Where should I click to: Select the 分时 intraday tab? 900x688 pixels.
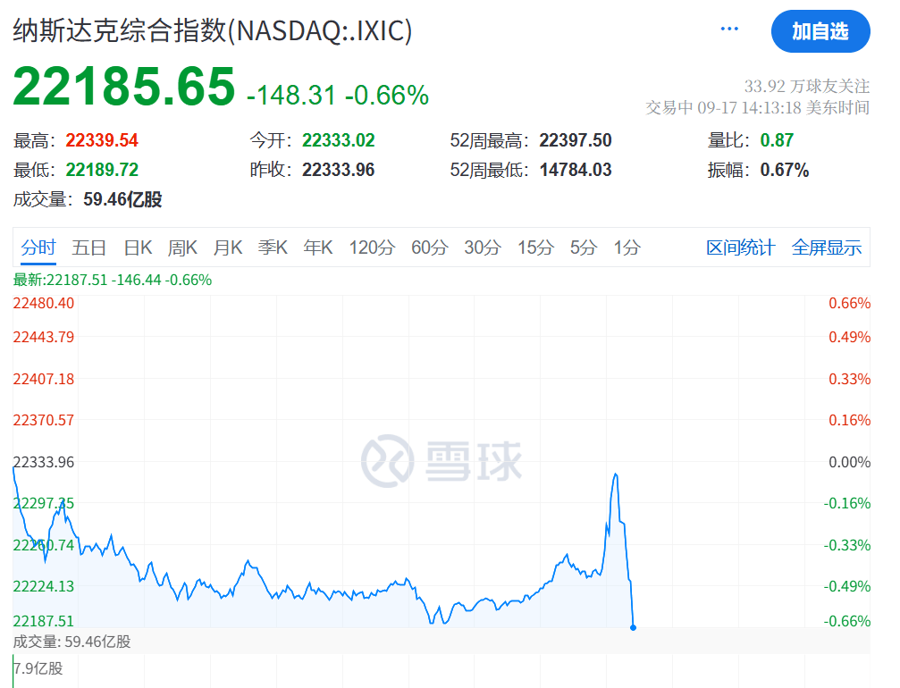(x=38, y=248)
